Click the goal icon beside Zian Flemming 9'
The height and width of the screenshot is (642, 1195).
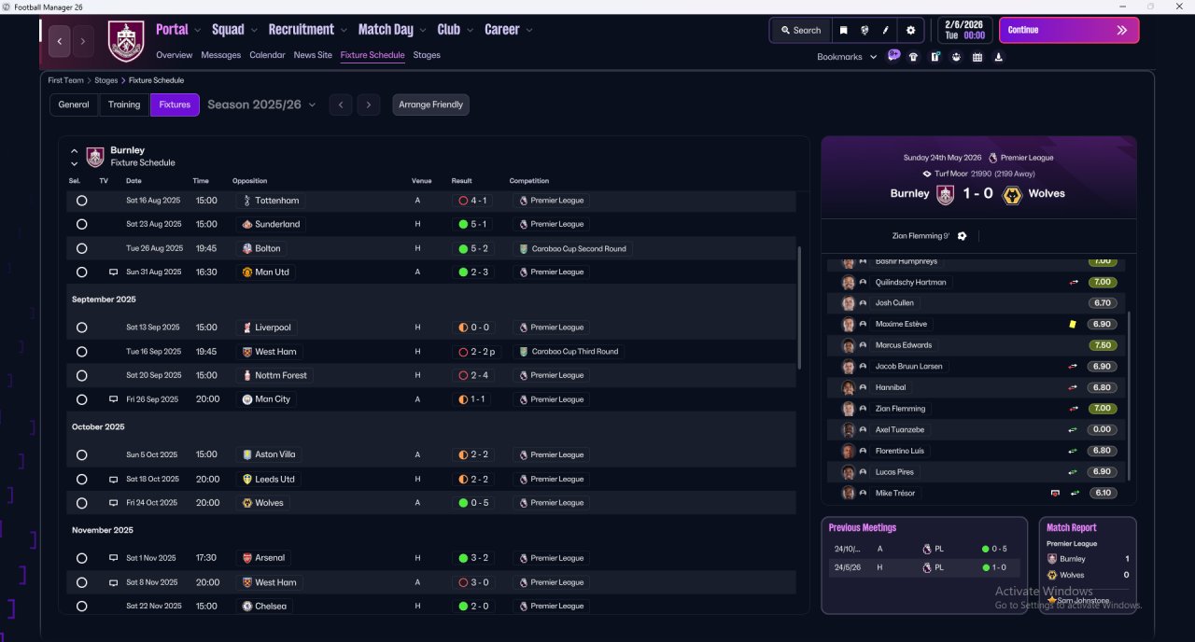[x=962, y=236]
